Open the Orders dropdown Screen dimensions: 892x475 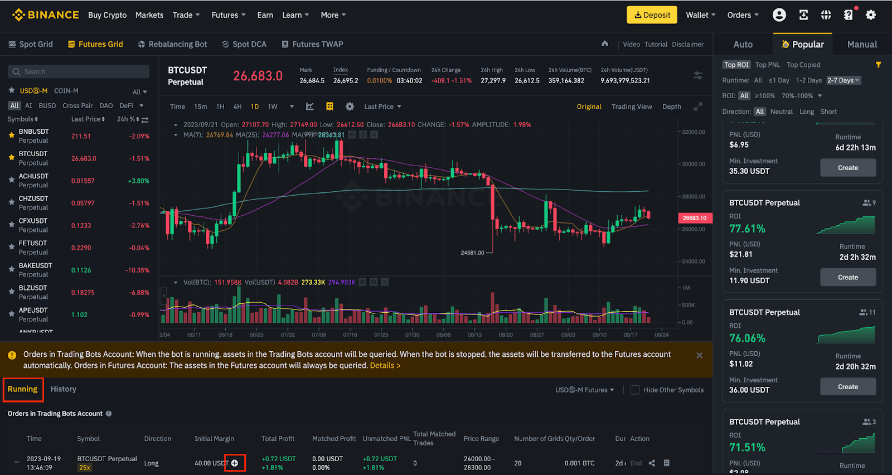click(x=743, y=15)
